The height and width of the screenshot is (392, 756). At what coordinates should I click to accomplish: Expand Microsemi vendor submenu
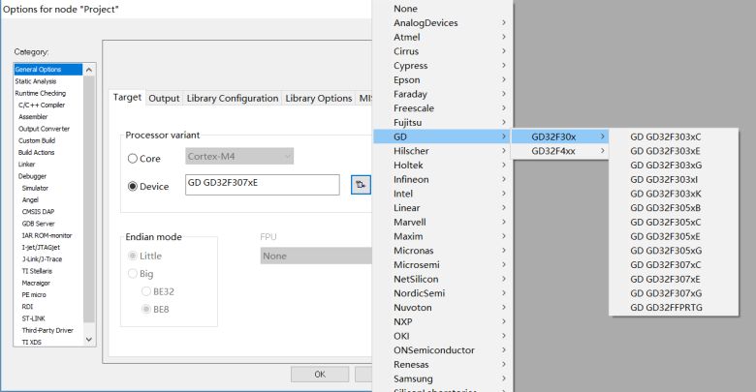coord(443,265)
